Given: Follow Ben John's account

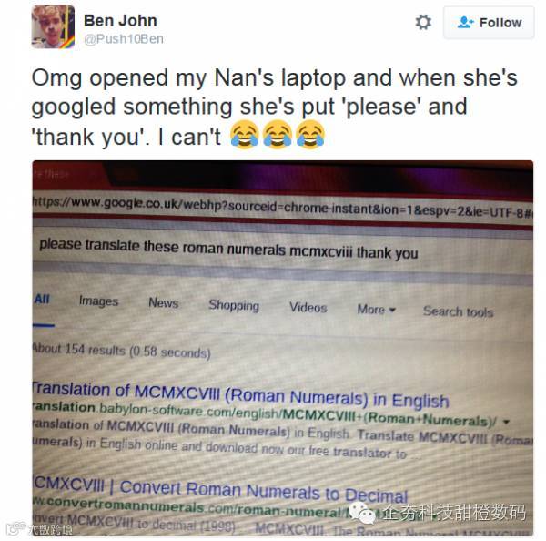Looking at the screenshot, I should [x=489, y=23].
